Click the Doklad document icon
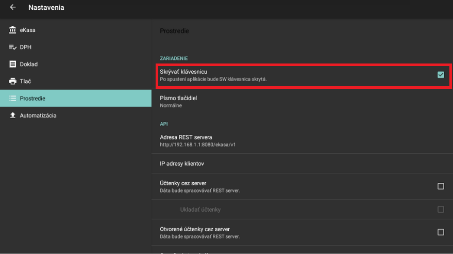 coord(13,64)
